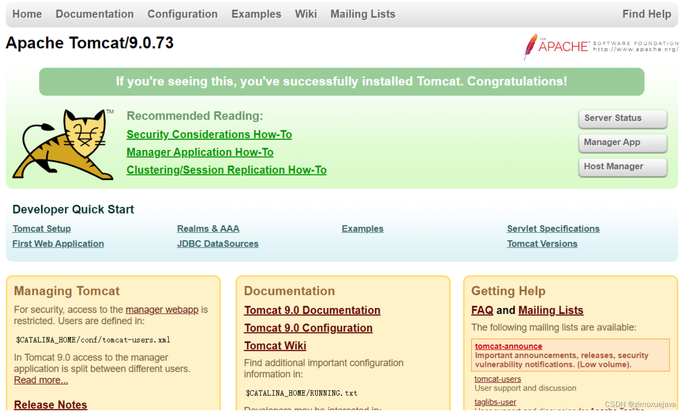This screenshot has height=413, width=683.
Task: Open Examples in the top navigation bar
Action: pyautogui.click(x=256, y=14)
